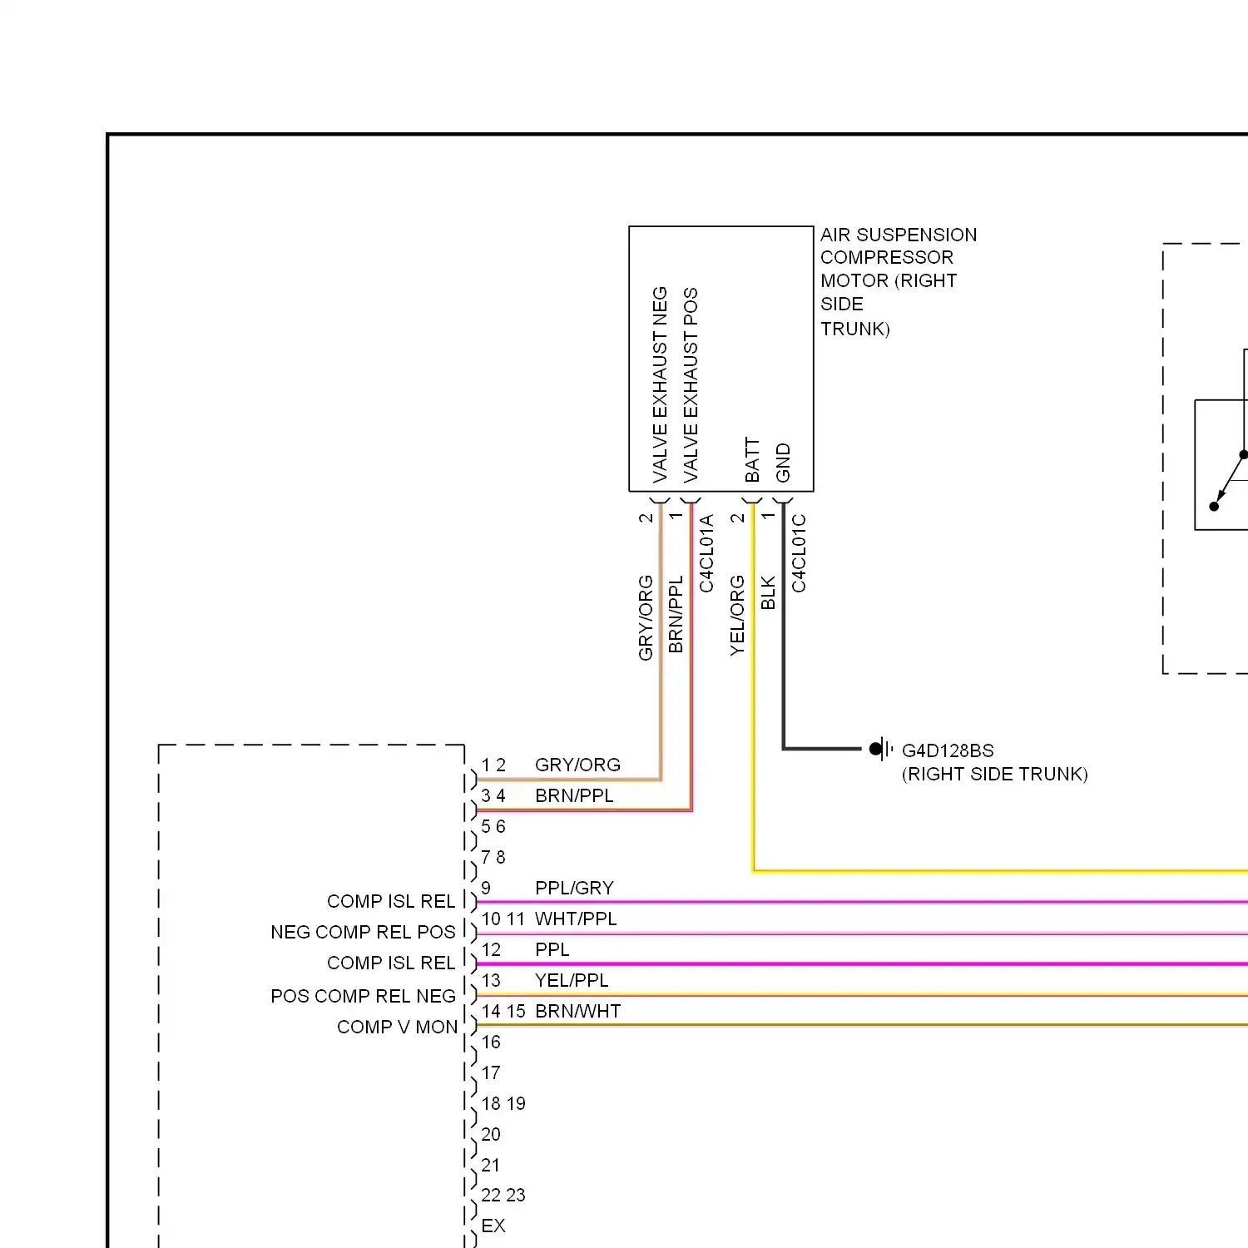Click pin numbers 18 19
The width and height of the screenshot is (1248, 1248).
pos(503,1103)
